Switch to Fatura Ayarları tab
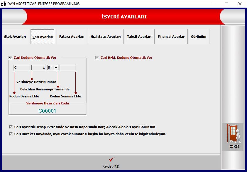 [x=72, y=37]
